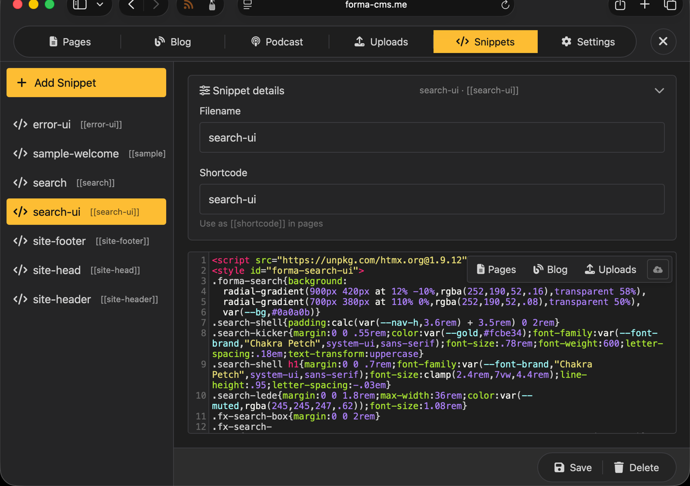Click 'search-ui · [[search-ui]]' header text

469,90
